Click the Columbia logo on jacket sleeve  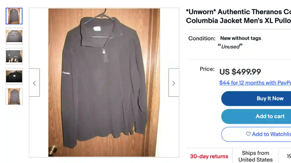click(66, 73)
